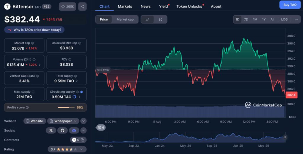This screenshot has width=303, height=154.
Task: Open the chart more options ellipsis menu
Action: click(296, 19)
